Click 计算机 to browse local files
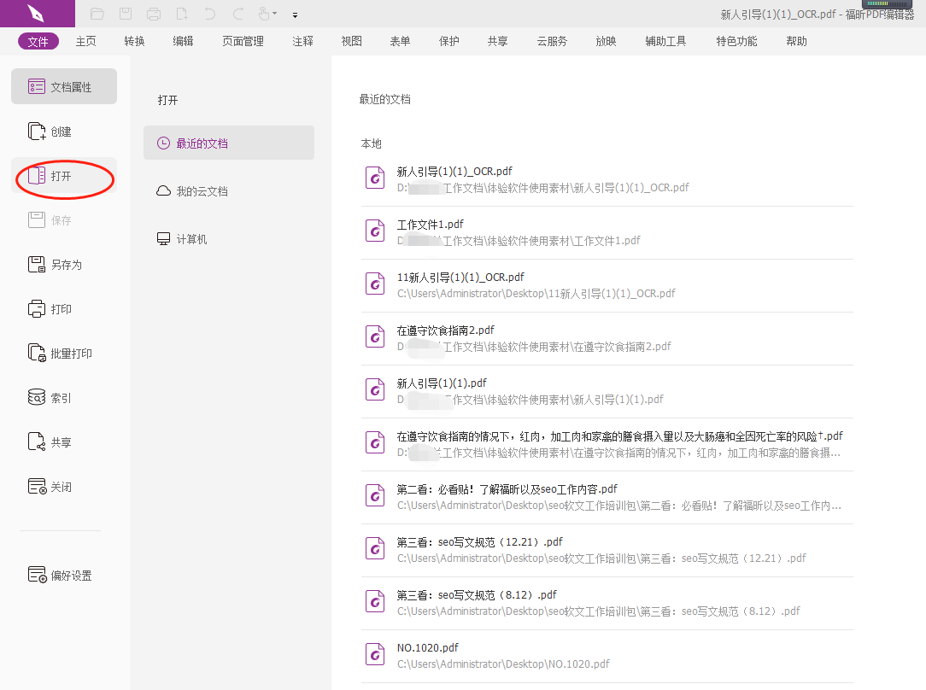This screenshot has height=690, width=926. click(x=192, y=238)
